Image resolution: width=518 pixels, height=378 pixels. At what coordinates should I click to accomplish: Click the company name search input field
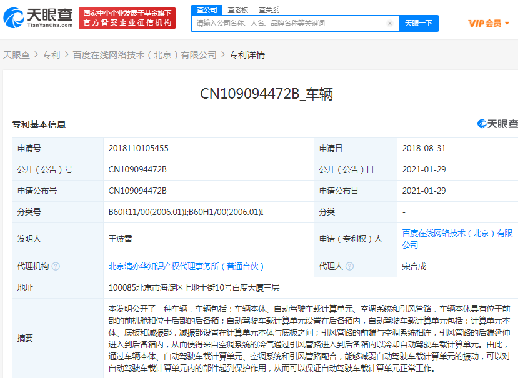[x=287, y=24]
